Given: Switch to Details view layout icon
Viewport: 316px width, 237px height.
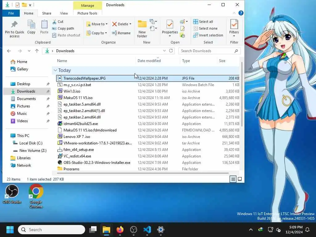Looking at the screenshot, I should click(x=233, y=179).
